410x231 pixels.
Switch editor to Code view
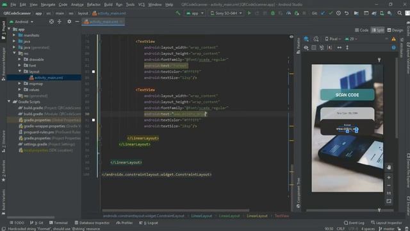(362, 30)
